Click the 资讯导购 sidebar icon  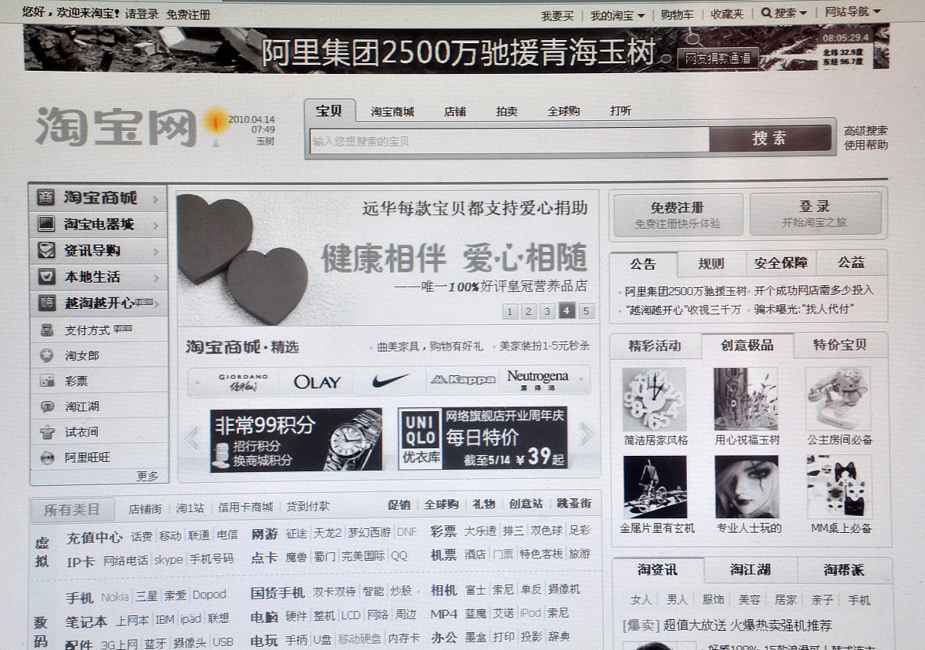click(x=47, y=250)
